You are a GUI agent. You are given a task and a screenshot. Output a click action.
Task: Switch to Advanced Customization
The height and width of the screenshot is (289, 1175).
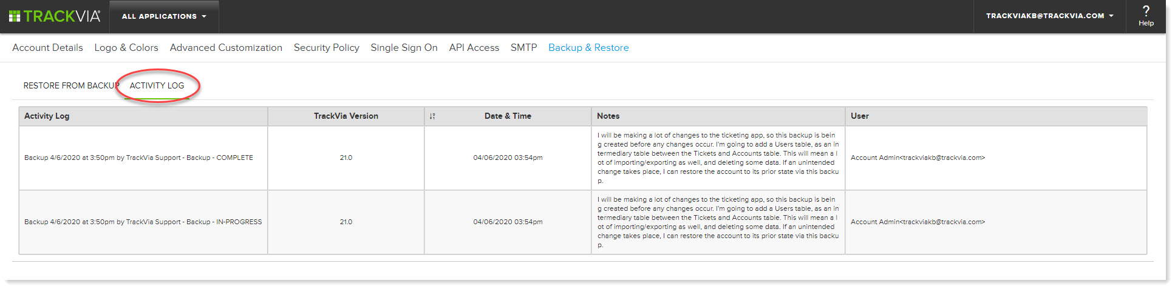(x=226, y=47)
